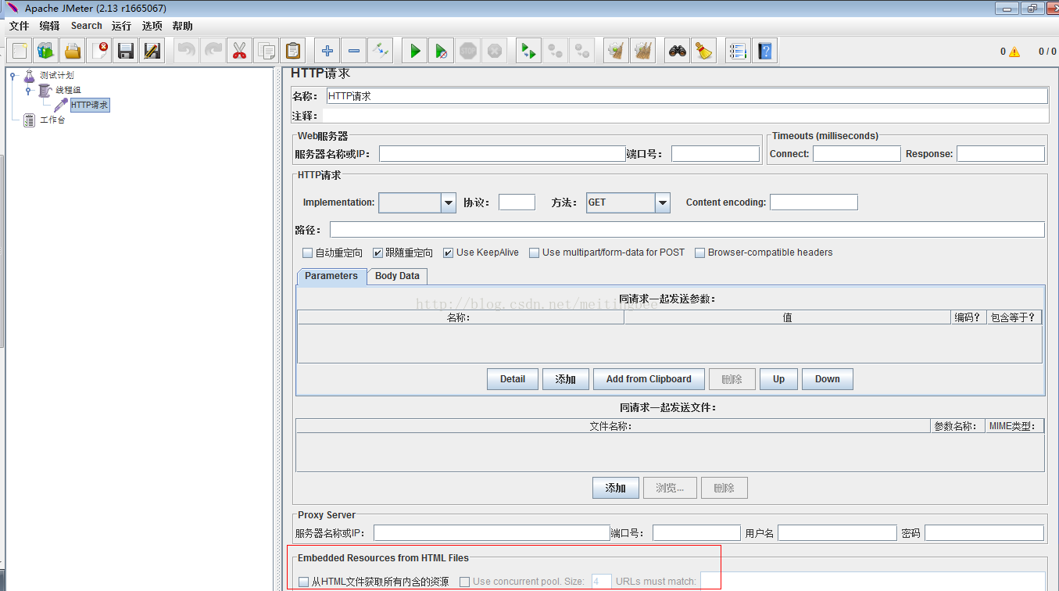This screenshot has height=591, width=1059.
Task: Switch to the Body Data tab
Action: 397,276
